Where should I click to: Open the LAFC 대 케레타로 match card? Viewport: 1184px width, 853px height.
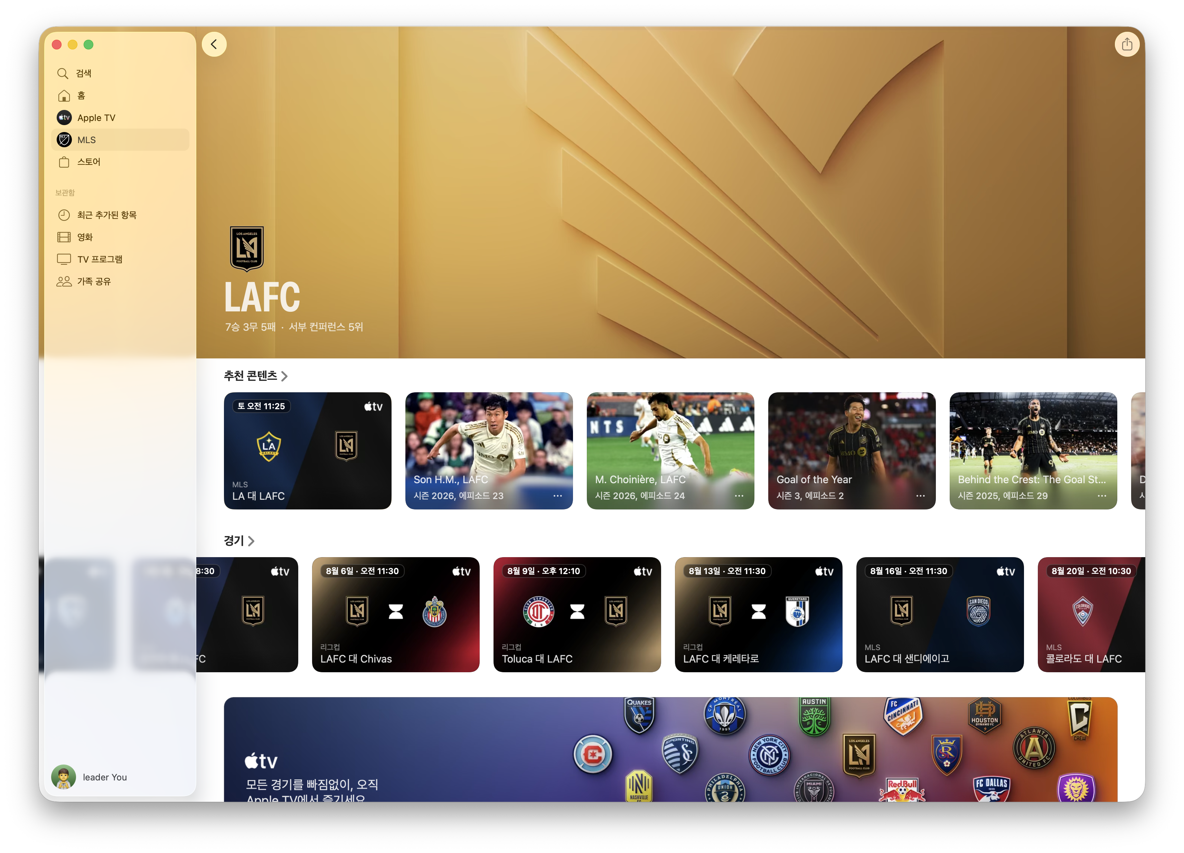coord(759,615)
